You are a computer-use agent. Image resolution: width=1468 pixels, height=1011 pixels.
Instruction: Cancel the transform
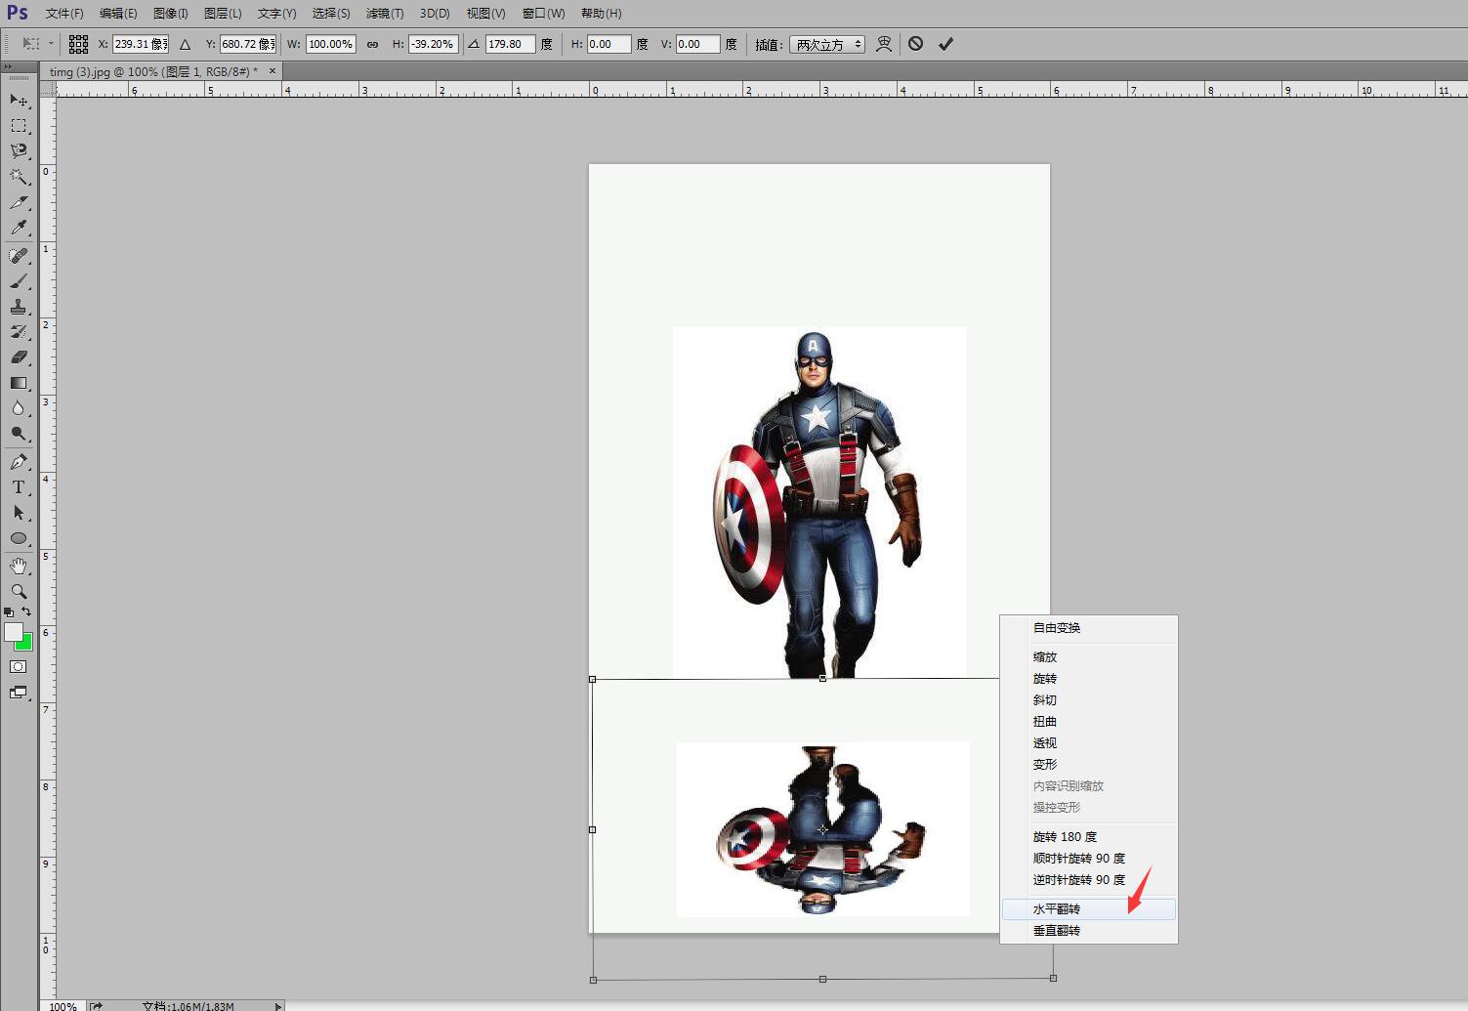pyautogui.click(x=915, y=44)
